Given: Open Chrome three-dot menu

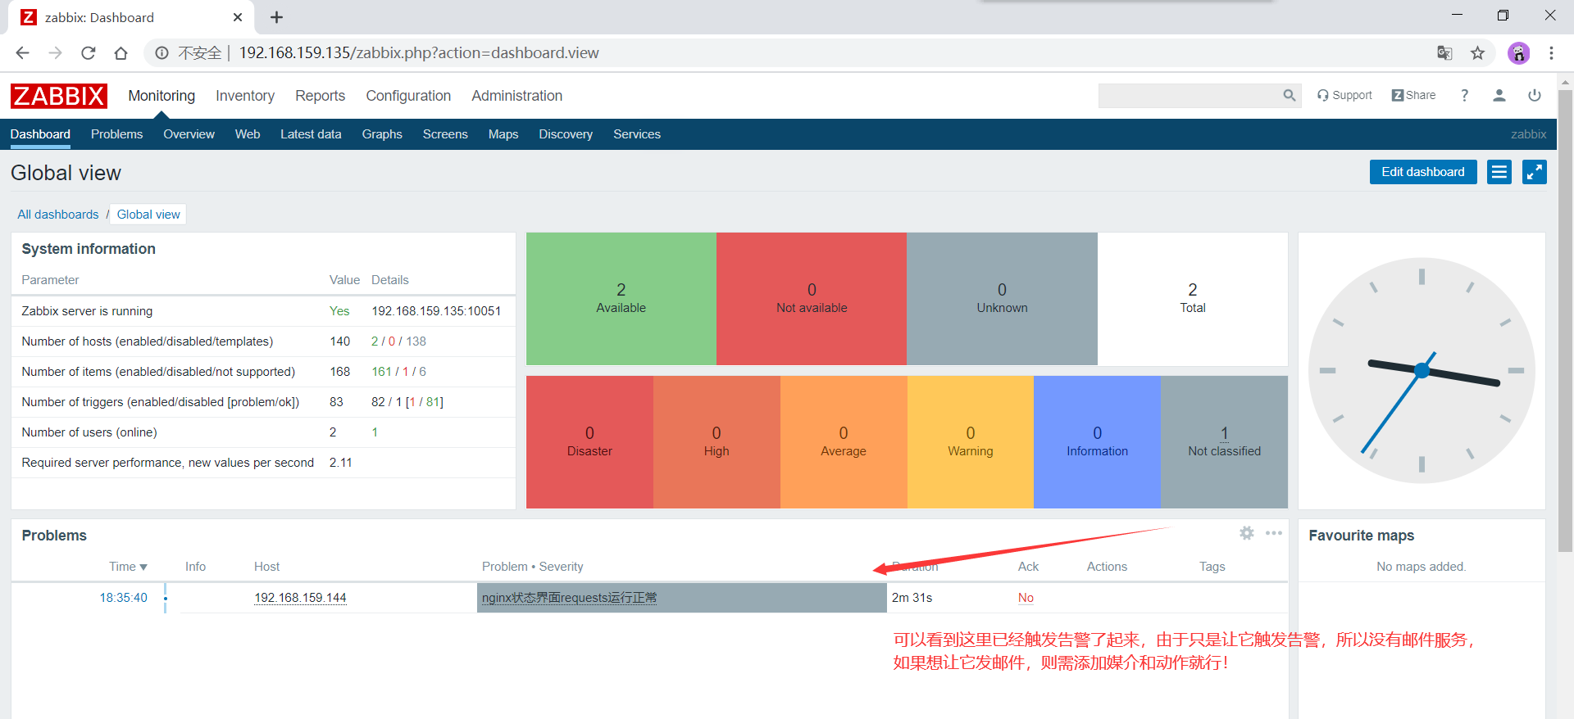Looking at the screenshot, I should pyautogui.click(x=1551, y=53).
